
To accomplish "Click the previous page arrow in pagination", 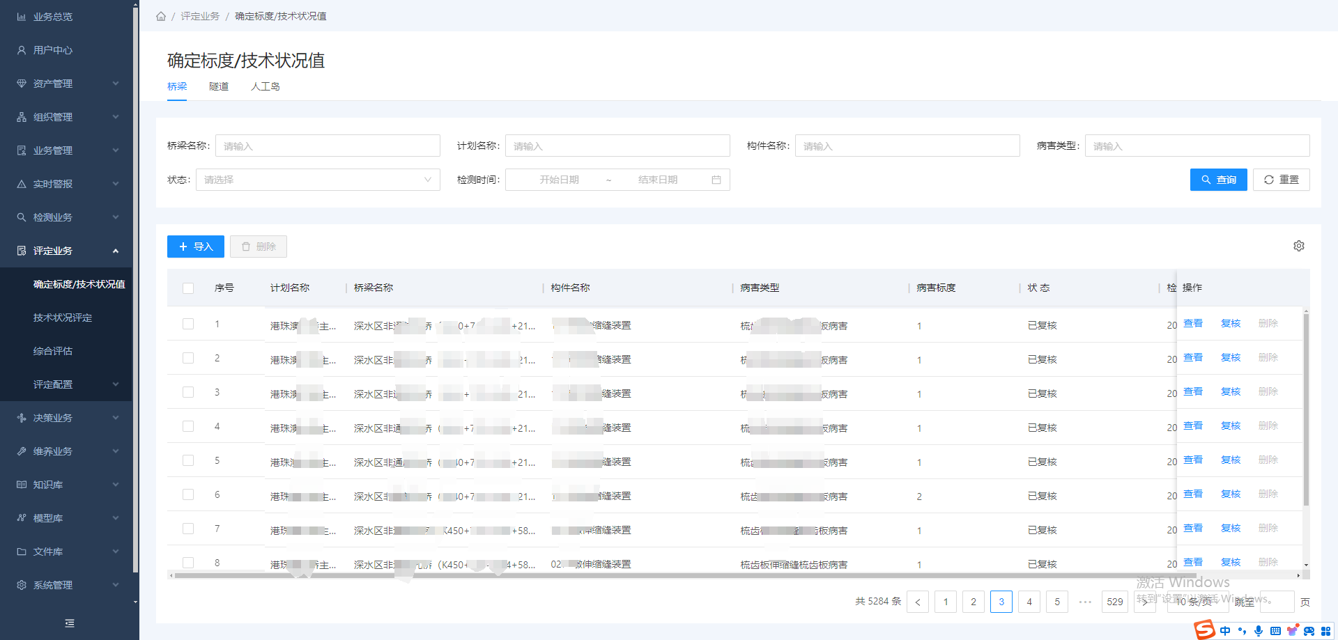I will pos(918,602).
